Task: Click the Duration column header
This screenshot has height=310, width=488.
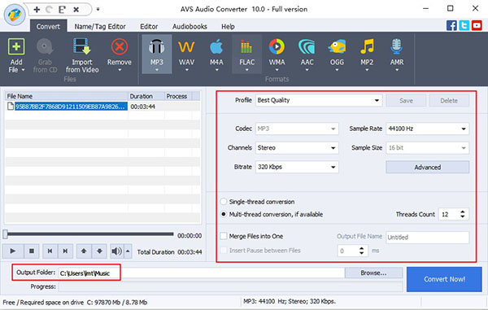Action: click(x=146, y=96)
